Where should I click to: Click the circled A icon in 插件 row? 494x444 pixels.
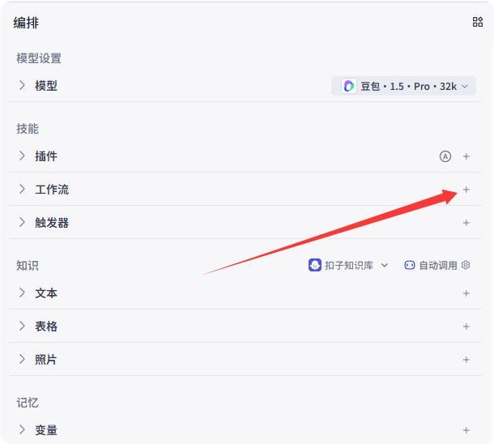(x=445, y=156)
